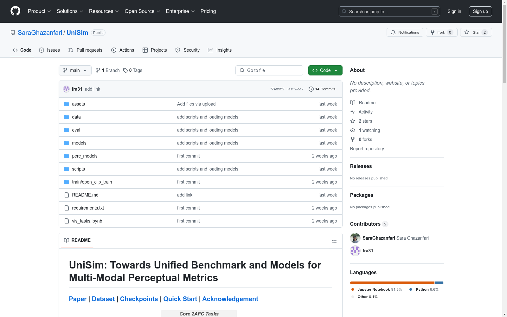Viewport: 507px width, 317px height.
Task: Click the fork icon beside 0 forks
Action: click(x=353, y=139)
